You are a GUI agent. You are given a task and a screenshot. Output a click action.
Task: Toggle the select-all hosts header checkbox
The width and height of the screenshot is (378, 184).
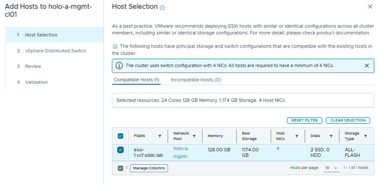(x=121, y=136)
